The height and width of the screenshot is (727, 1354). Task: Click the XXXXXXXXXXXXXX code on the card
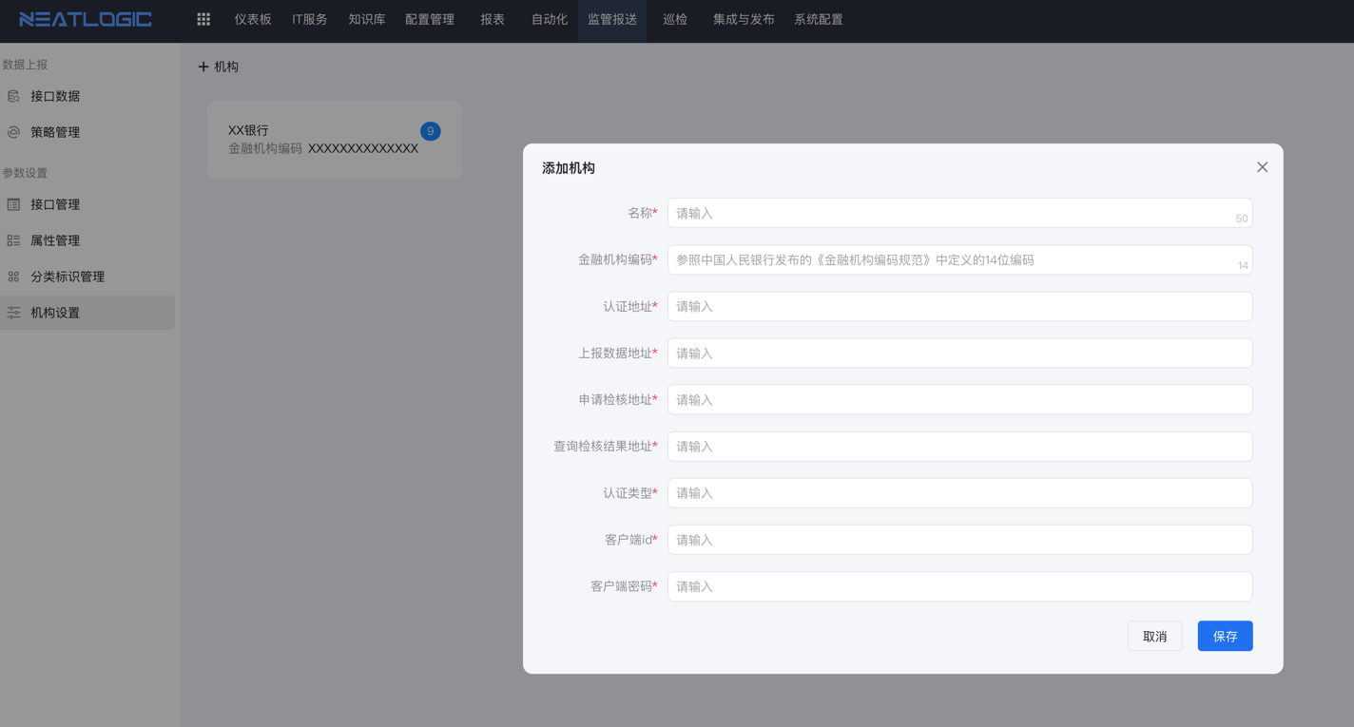(363, 148)
